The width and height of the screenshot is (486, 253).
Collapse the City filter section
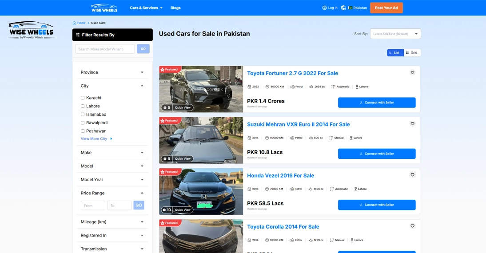tap(112, 86)
